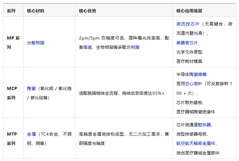Screen dimensions: 239x161
Task: Select the MTP 系列 row label
Action: tap(12, 139)
